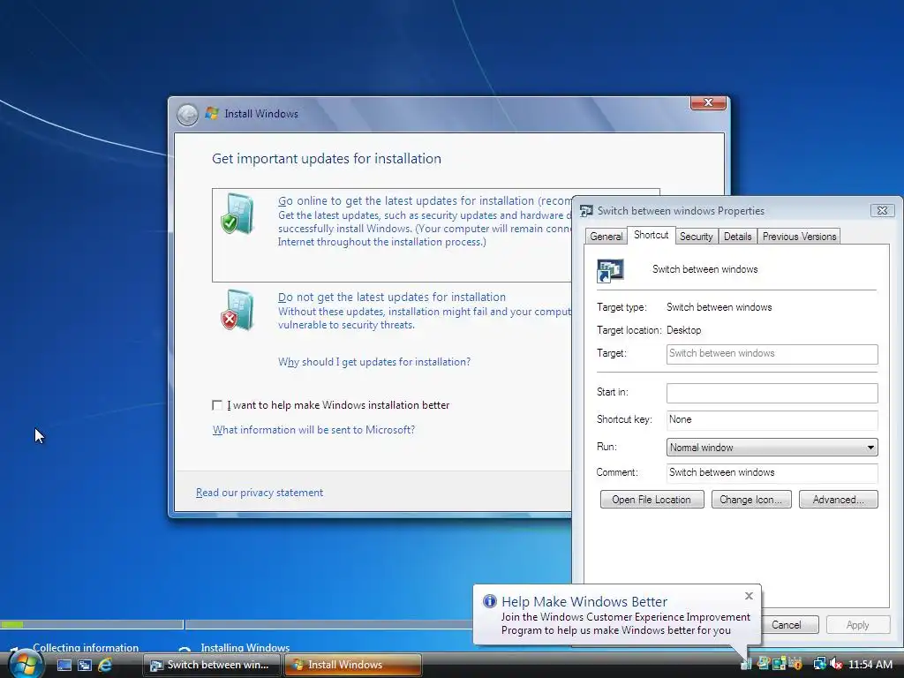Close the Help Make Windows Better balloon
This screenshot has height=678, width=904.
coord(749,596)
